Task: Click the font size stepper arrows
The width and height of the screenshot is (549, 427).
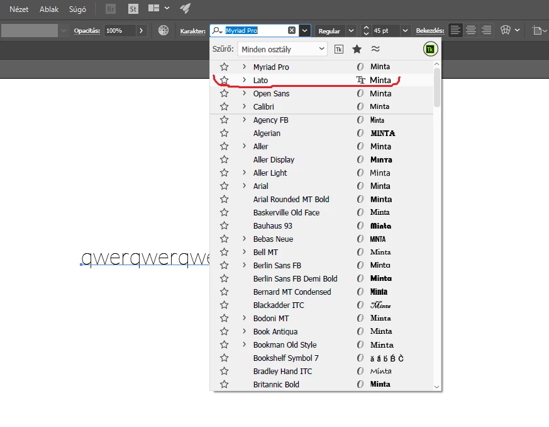Action: point(366,30)
